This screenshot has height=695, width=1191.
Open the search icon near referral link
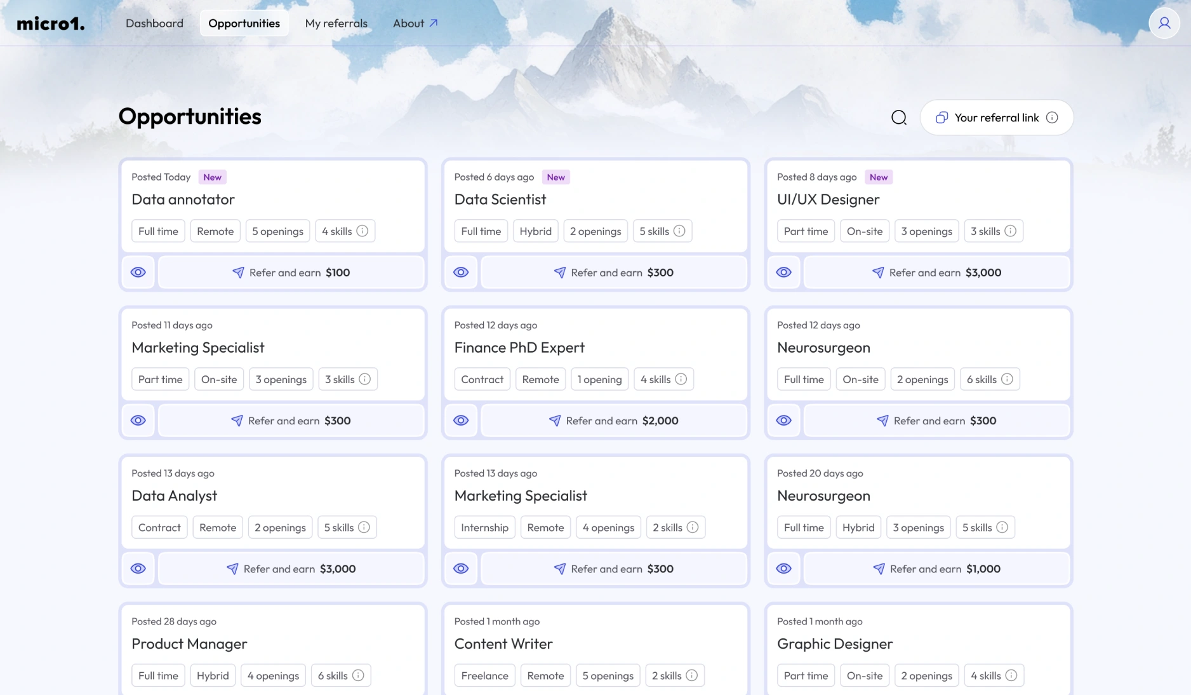pyautogui.click(x=898, y=118)
